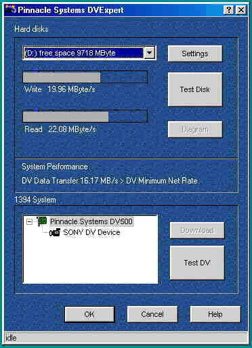Click the question mark context help button
Screen dimensions: 252x348
[x=228, y=10]
